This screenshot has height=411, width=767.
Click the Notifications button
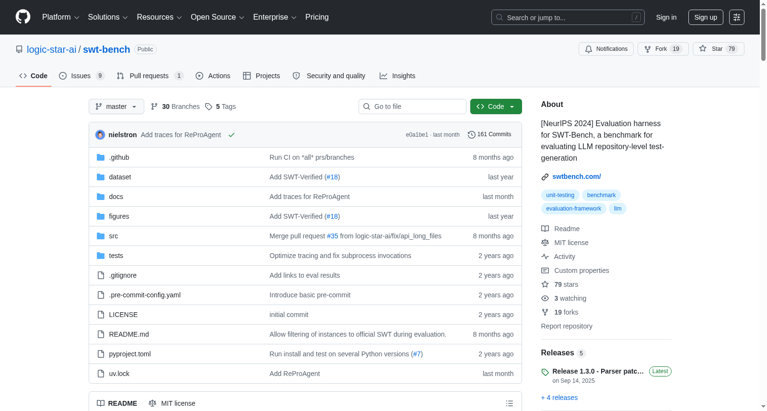(606, 49)
